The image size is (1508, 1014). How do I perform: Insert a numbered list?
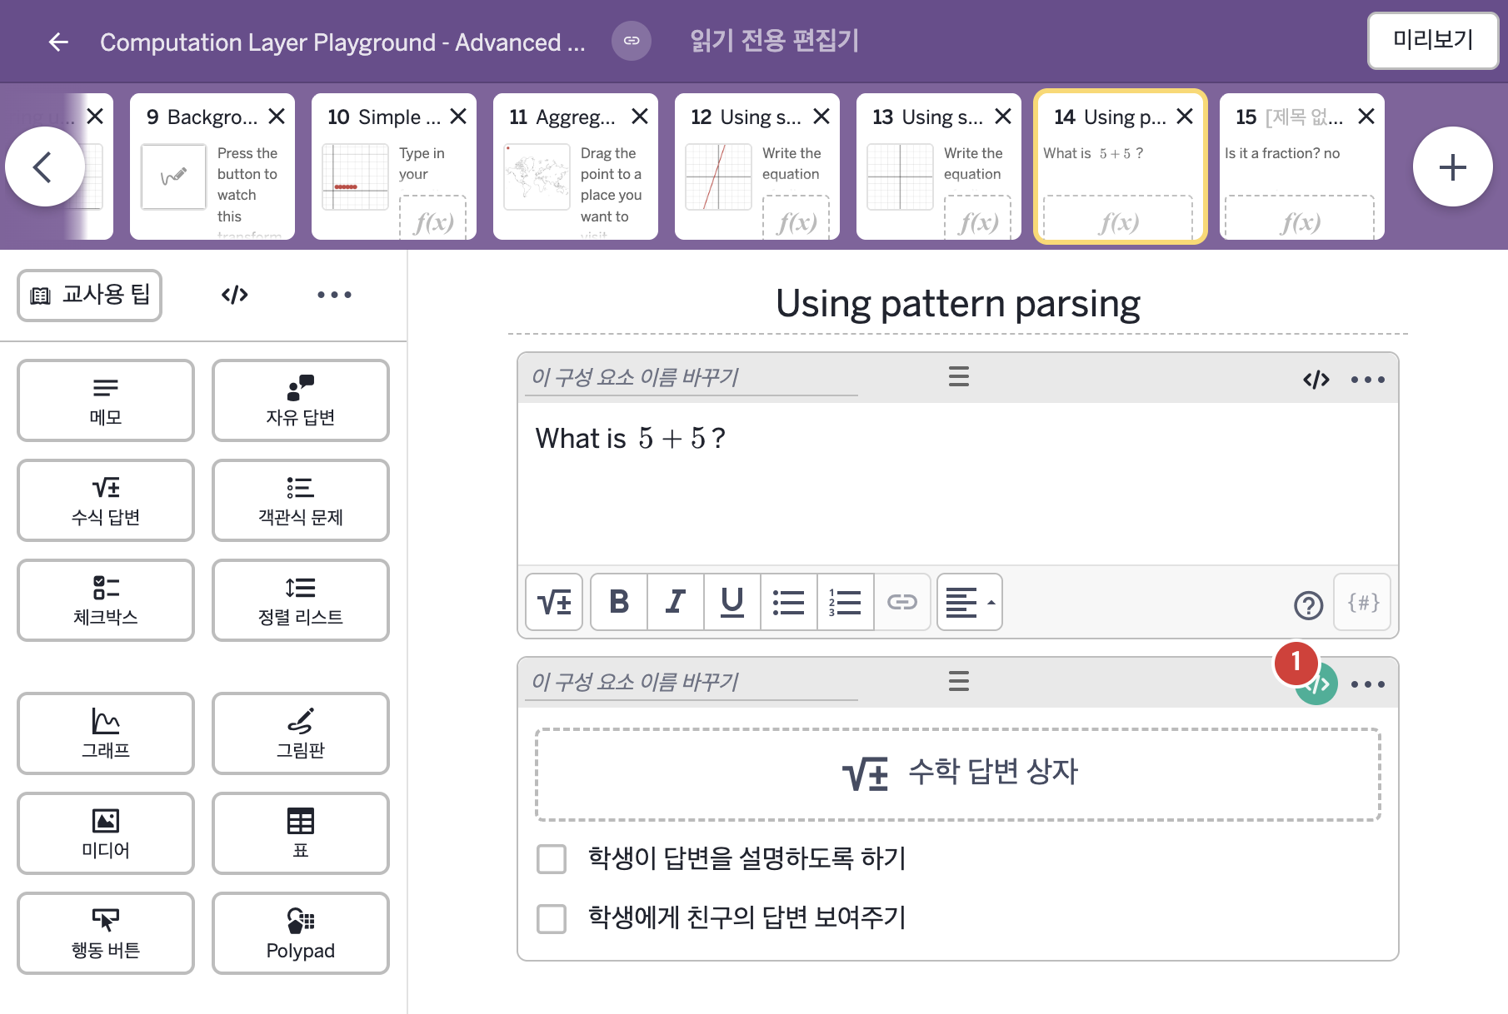[x=846, y=602]
